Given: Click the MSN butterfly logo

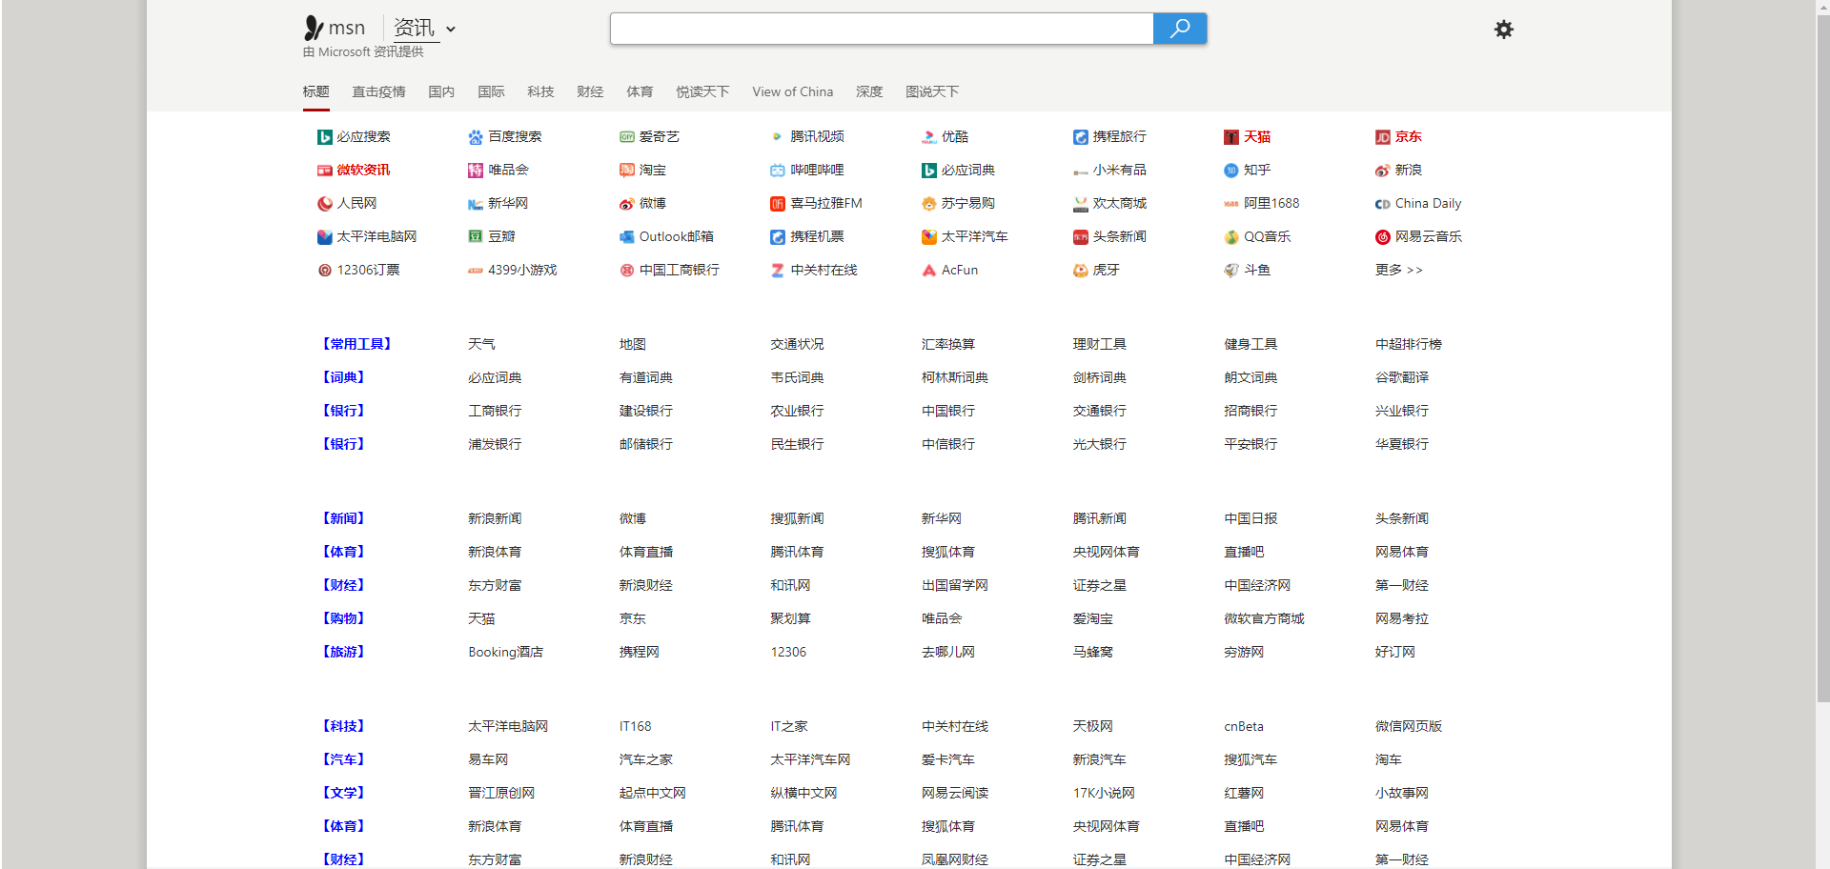Looking at the screenshot, I should pos(314,29).
